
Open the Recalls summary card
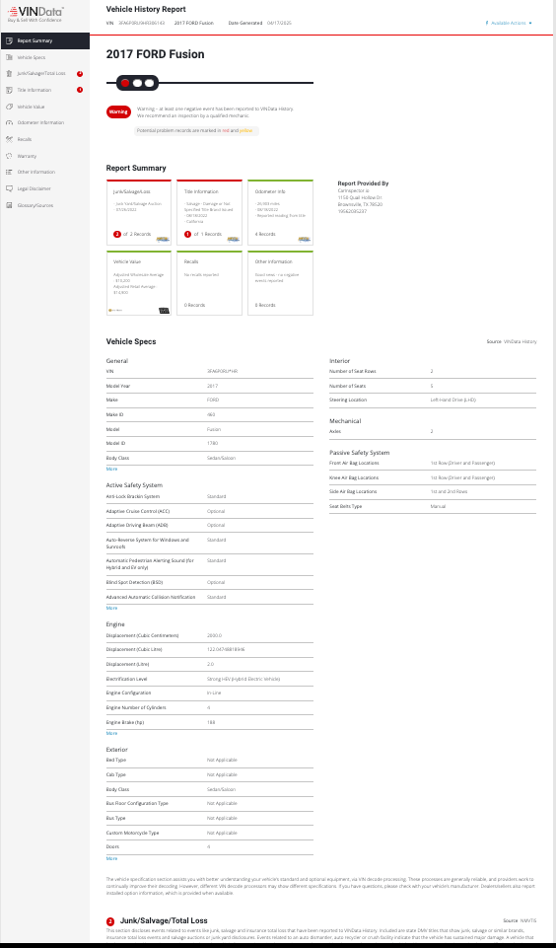click(x=210, y=283)
